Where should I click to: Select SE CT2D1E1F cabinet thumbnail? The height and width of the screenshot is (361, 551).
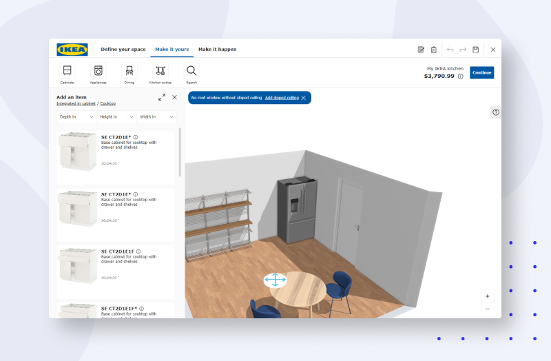pyautogui.click(x=77, y=266)
